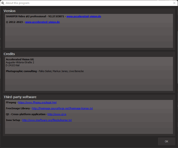The image size is (178, 148).
Task: Click the Auguste-Viktoria-Straße 2 address line
Action: [x=20, y=62]
